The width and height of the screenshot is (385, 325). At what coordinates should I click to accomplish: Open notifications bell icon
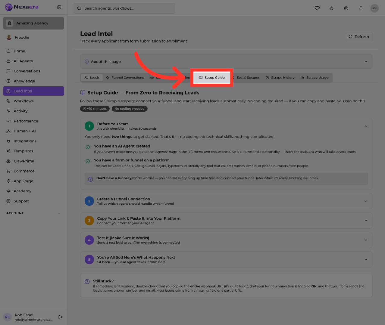point(361,8)
